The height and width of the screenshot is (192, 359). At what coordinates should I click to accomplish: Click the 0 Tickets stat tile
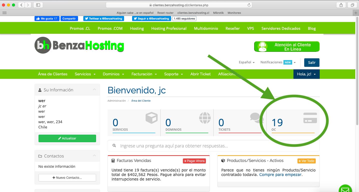pyautogui.click(x=240, y=123)
